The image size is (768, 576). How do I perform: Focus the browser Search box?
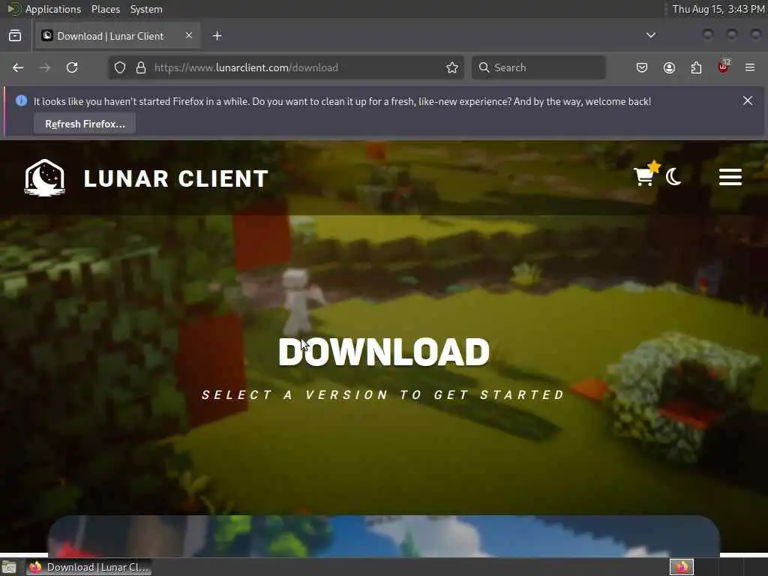coord(538,67)
